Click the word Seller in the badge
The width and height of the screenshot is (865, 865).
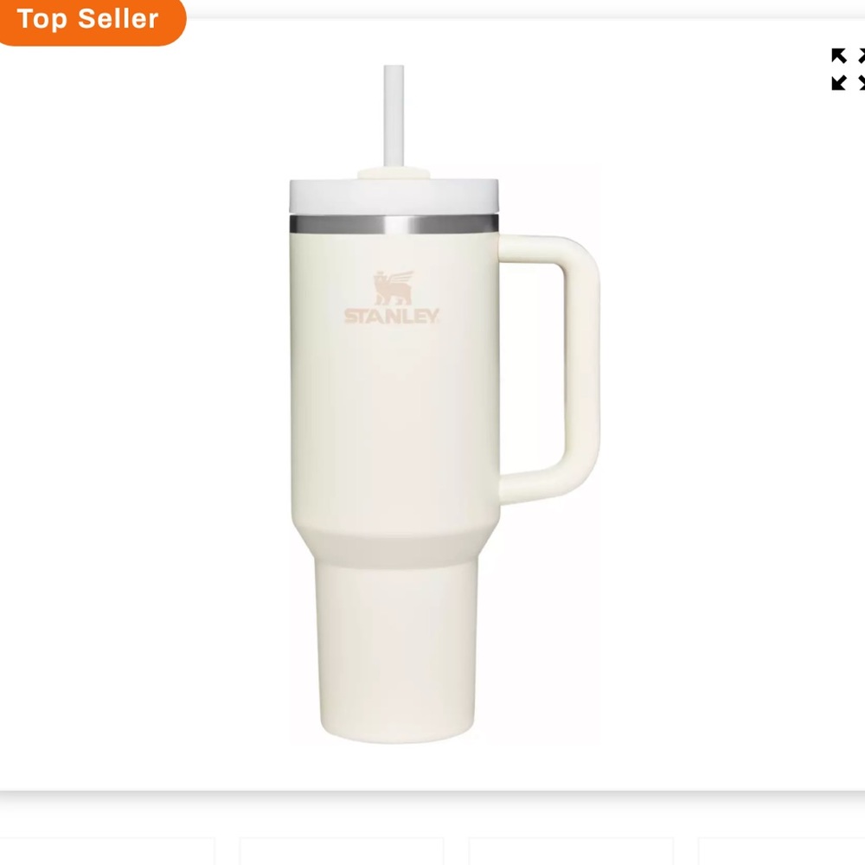(x=118, y=19)
